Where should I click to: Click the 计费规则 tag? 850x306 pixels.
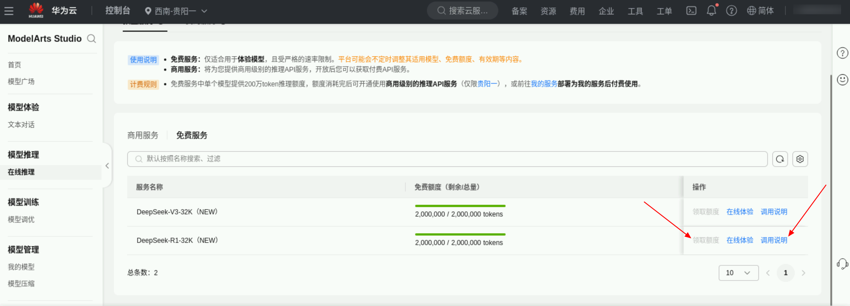[143, 84]
